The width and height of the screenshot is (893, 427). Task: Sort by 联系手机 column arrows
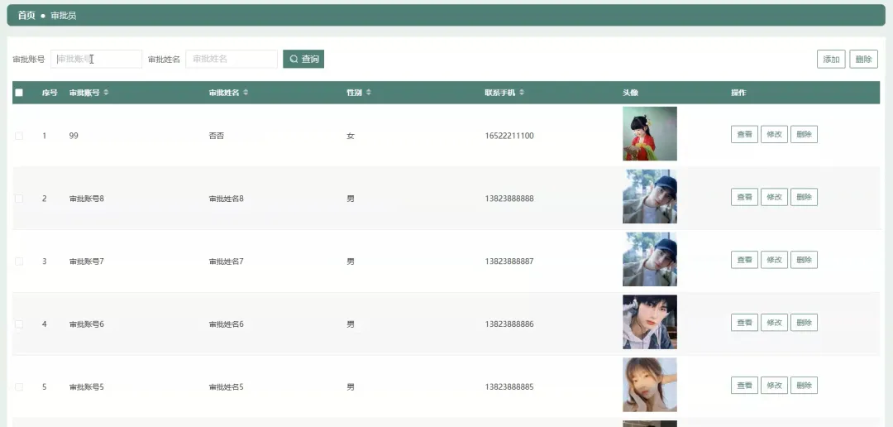(x=522, y=93)
